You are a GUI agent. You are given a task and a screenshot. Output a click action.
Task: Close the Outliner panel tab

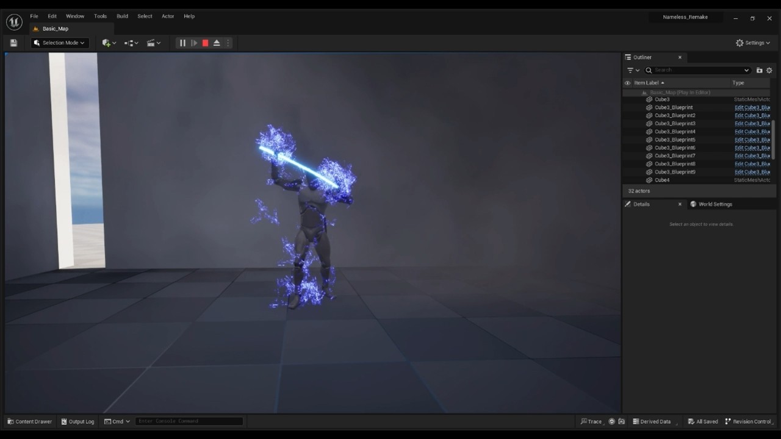click(680, 57)
